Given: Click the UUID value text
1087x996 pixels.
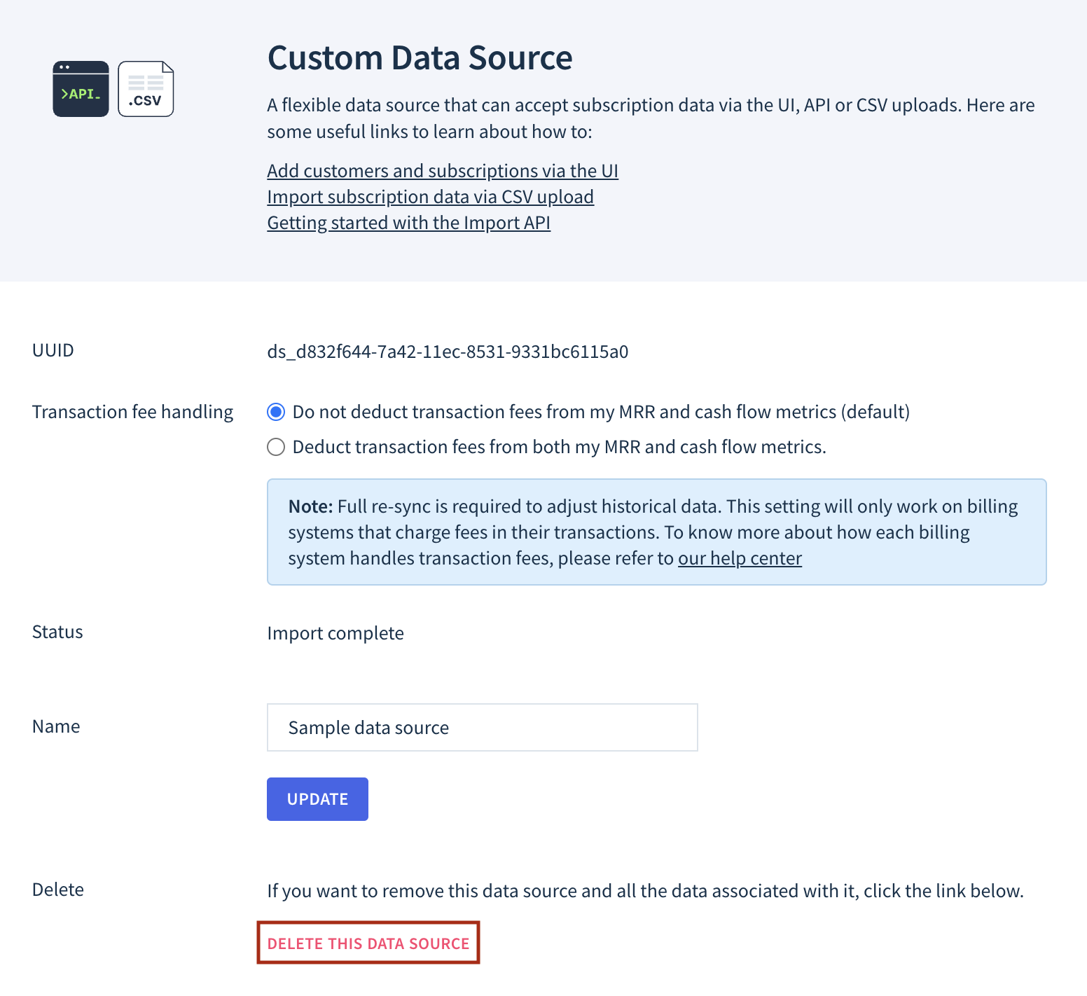Looking at the screenshot, I should pyautogui.click(x=448, y=352).
